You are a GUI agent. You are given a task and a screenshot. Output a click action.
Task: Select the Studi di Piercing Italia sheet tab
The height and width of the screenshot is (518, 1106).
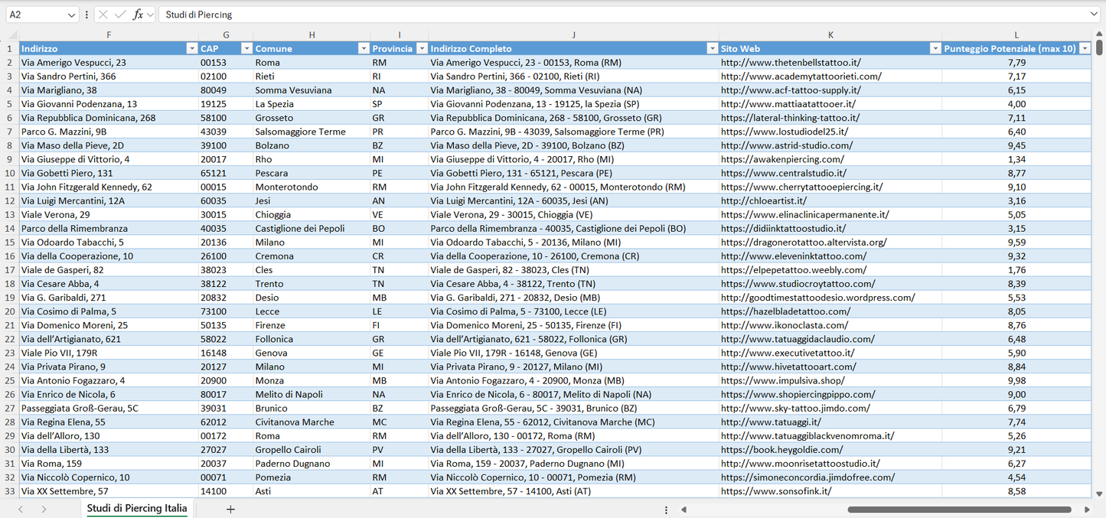pyautogui.click(x=136, y=507)
